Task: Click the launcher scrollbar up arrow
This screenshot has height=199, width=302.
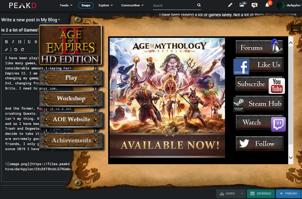Action: pyautogui.click(x=291, y=43)
